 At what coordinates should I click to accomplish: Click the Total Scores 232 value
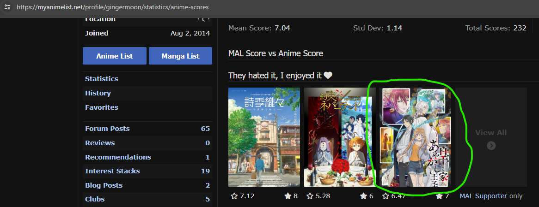point(520,28)
